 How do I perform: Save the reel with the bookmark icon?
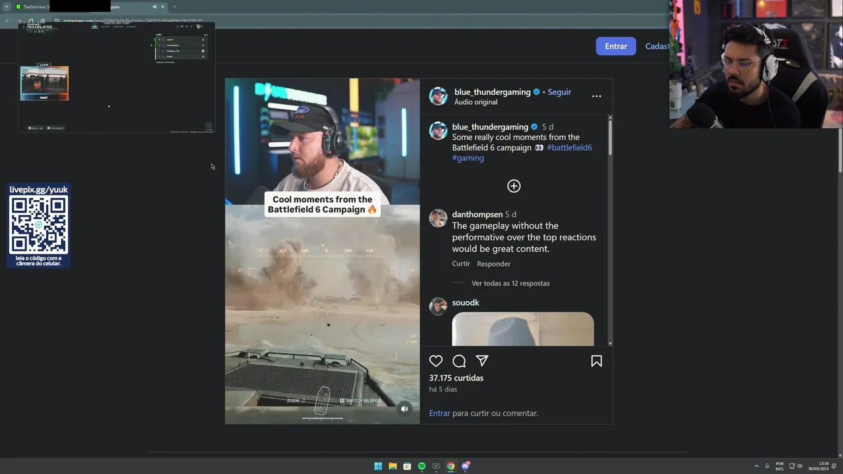[597, 361]
